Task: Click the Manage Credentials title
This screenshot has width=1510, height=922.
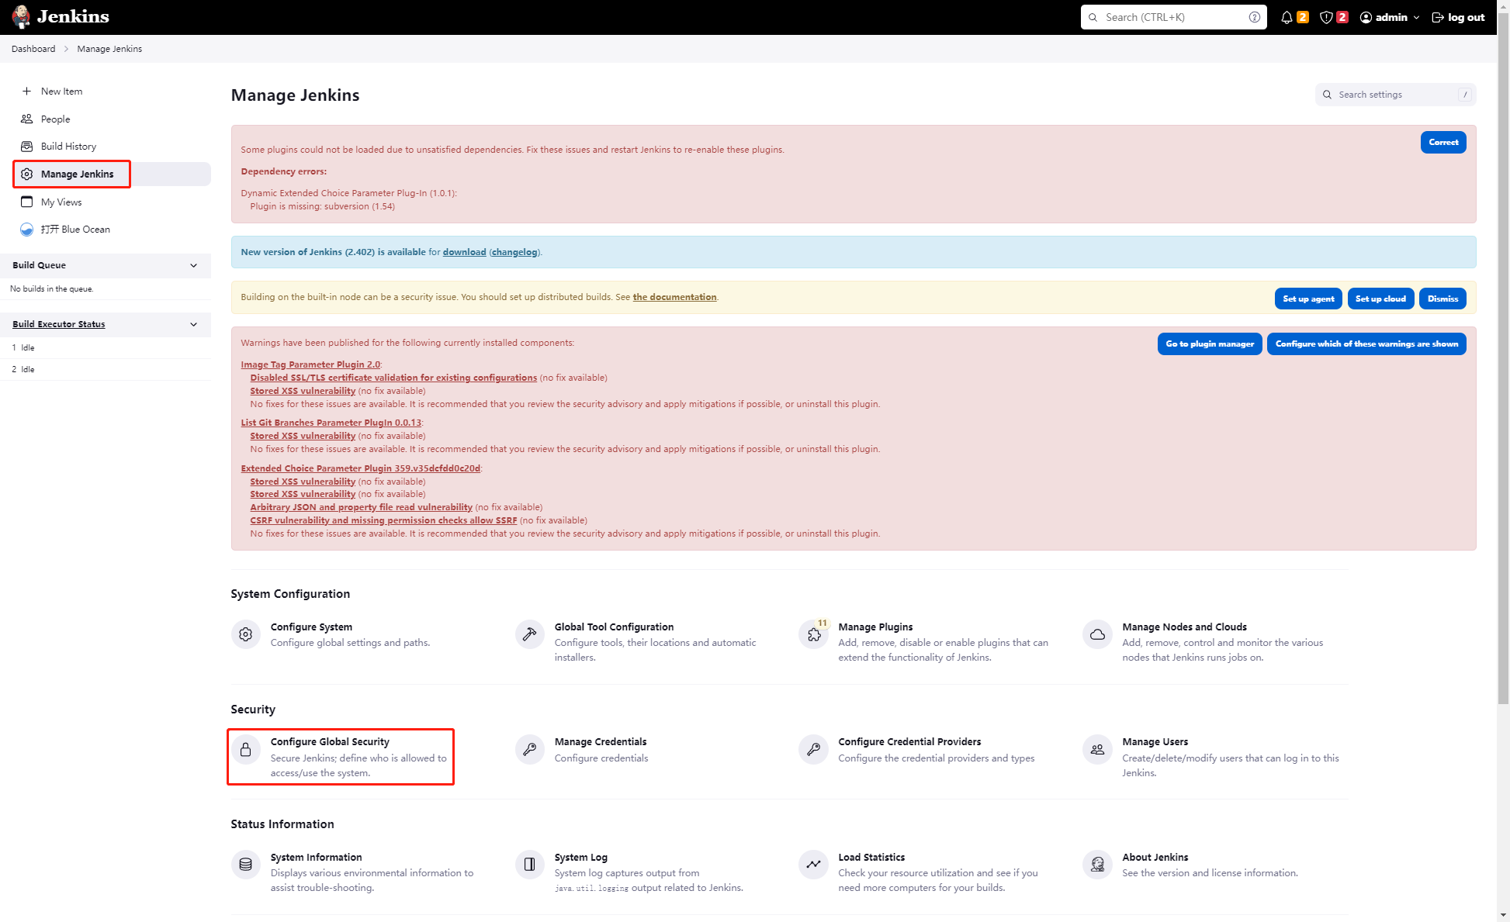Action: coord(600,741)
